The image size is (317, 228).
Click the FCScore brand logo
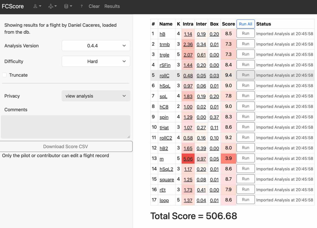[x=13, y=6]
